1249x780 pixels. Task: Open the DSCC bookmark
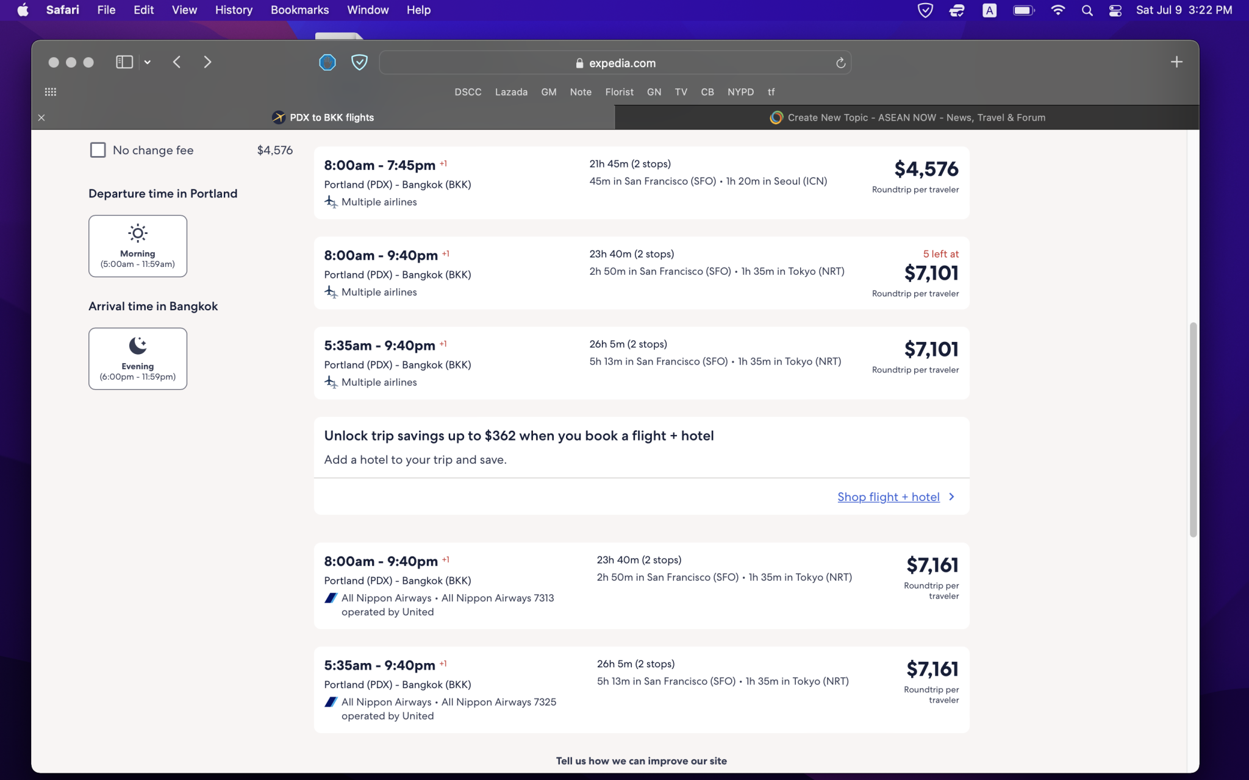click(468, 92)
